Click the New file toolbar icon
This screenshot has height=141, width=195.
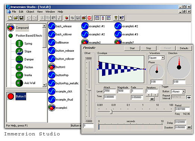tap(10, 18)
